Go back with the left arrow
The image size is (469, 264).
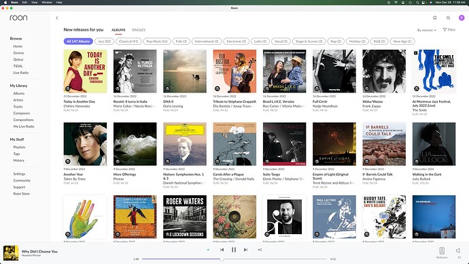57,18
